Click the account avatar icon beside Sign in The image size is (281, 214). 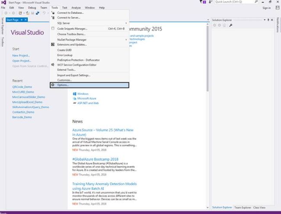(x=278, y=8)
